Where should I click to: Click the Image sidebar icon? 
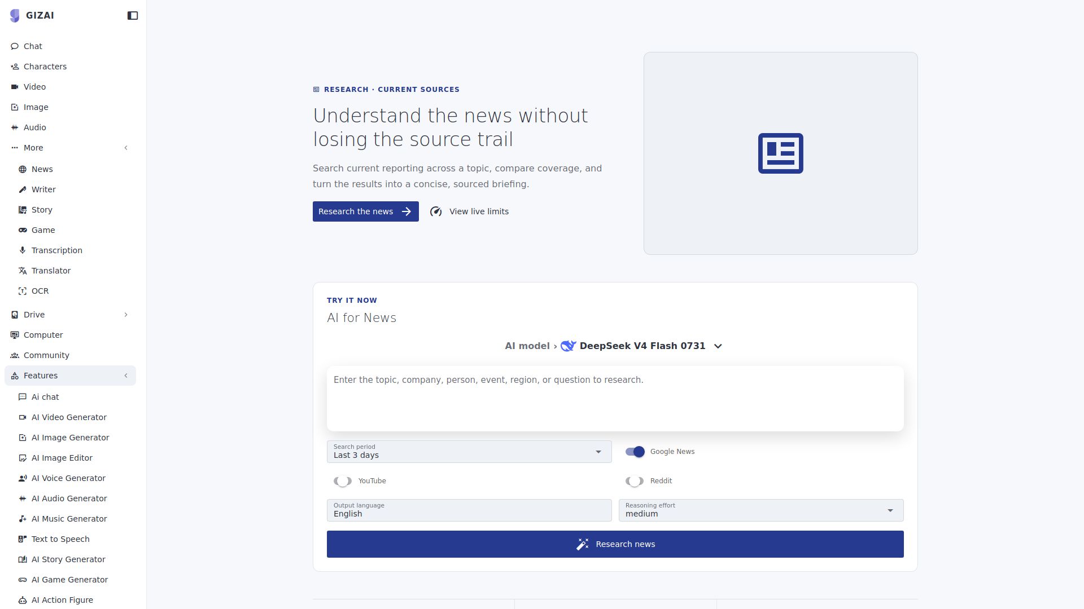point(15,107)
